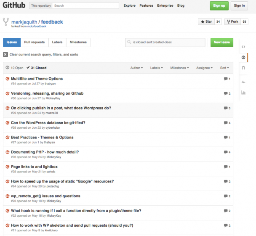Show the 10 Open issues
Viewport: 256px width, 236px height.
coord(15,68)
